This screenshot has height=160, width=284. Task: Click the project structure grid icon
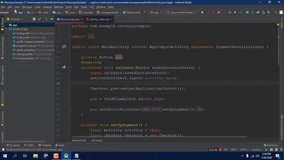[x=247, y=12]
